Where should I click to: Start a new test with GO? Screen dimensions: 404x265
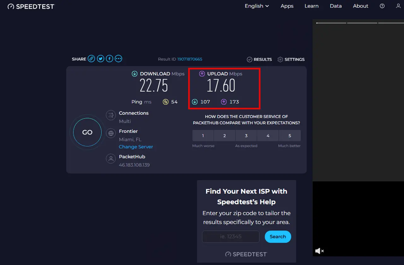(87, 132)
